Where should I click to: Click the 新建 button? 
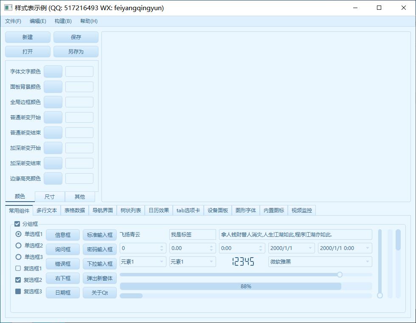[28, 37]
